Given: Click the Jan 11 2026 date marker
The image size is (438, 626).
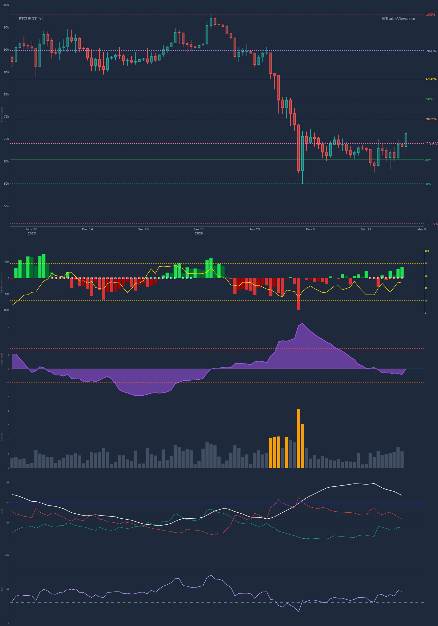Looking at the screenshot, I should coord(199,231).
